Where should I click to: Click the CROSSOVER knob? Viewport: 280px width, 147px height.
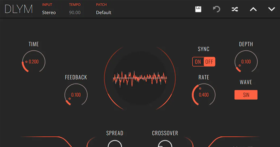point(165,144)
